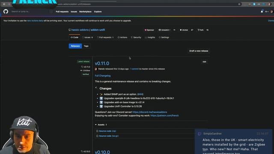Click the Verified badge

tap(86, 74)
